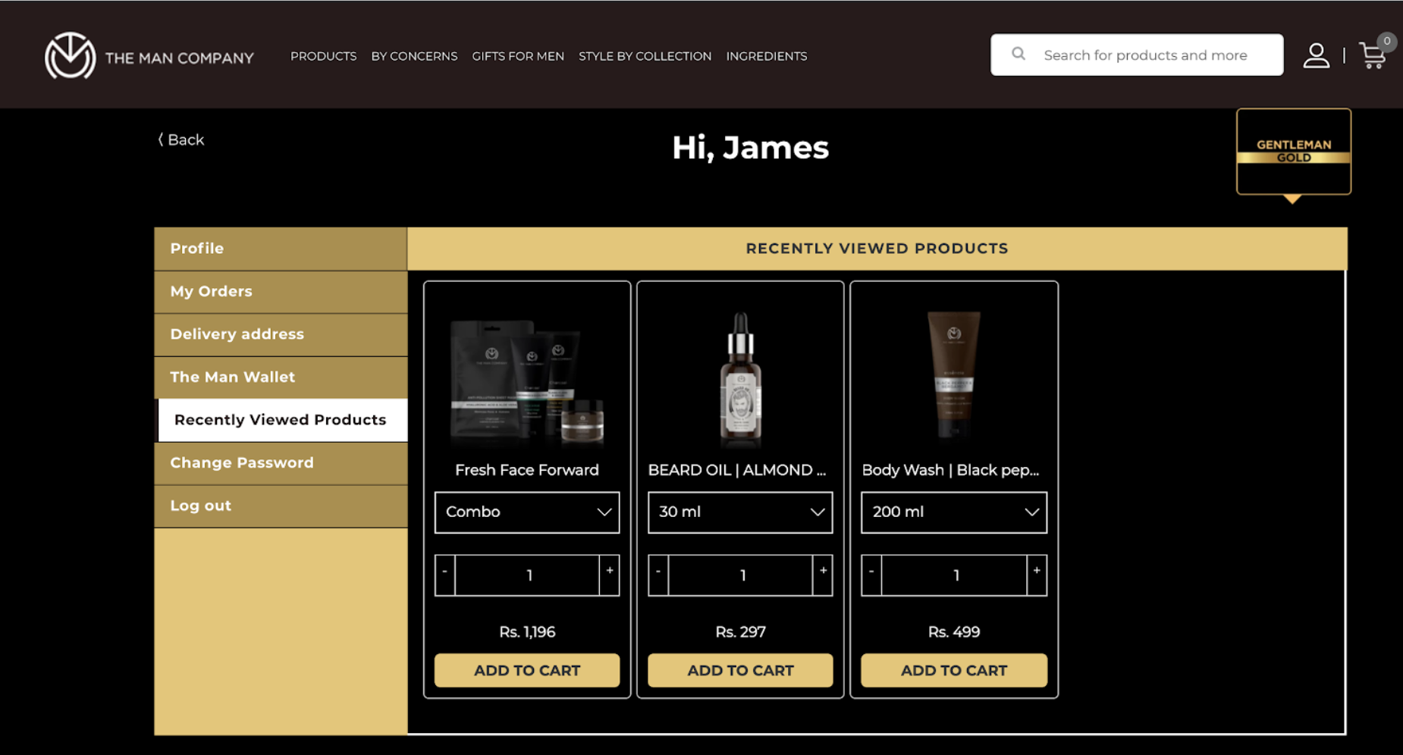Click the Hi, James greeting
Viewport: 1403px width, 755px height.
click(x=750, y=148)
